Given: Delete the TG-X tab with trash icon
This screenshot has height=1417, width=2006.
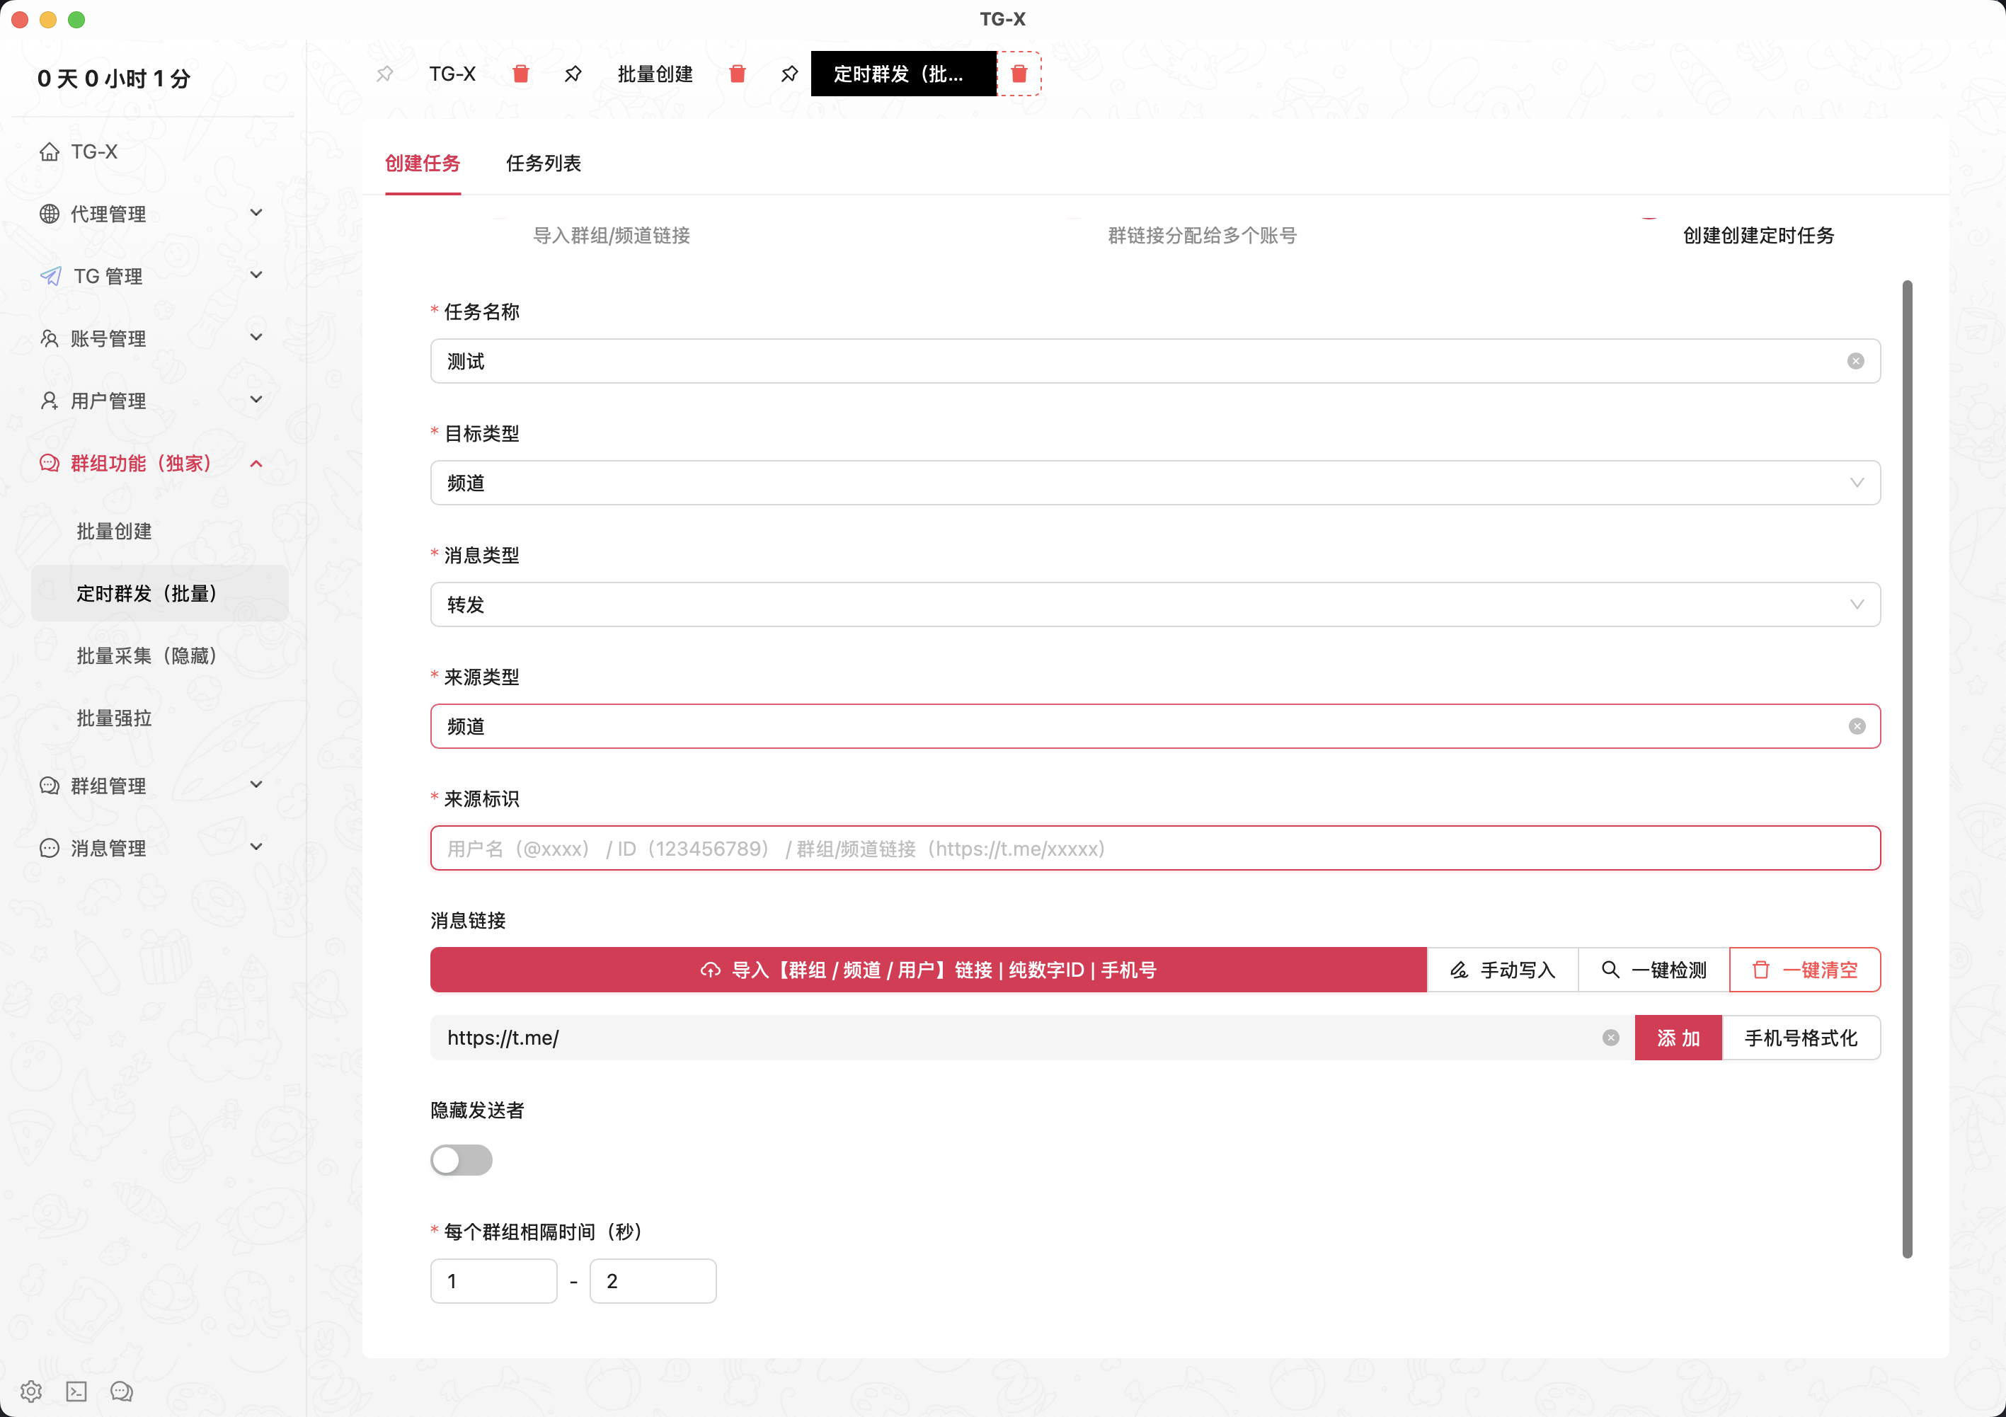Looking at the screenshot, I should pos(521,74).
